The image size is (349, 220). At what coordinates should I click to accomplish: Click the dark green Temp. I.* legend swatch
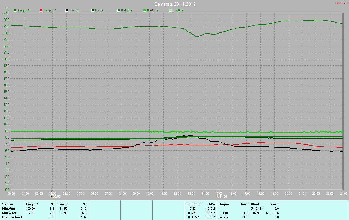(x=15, y=10)
